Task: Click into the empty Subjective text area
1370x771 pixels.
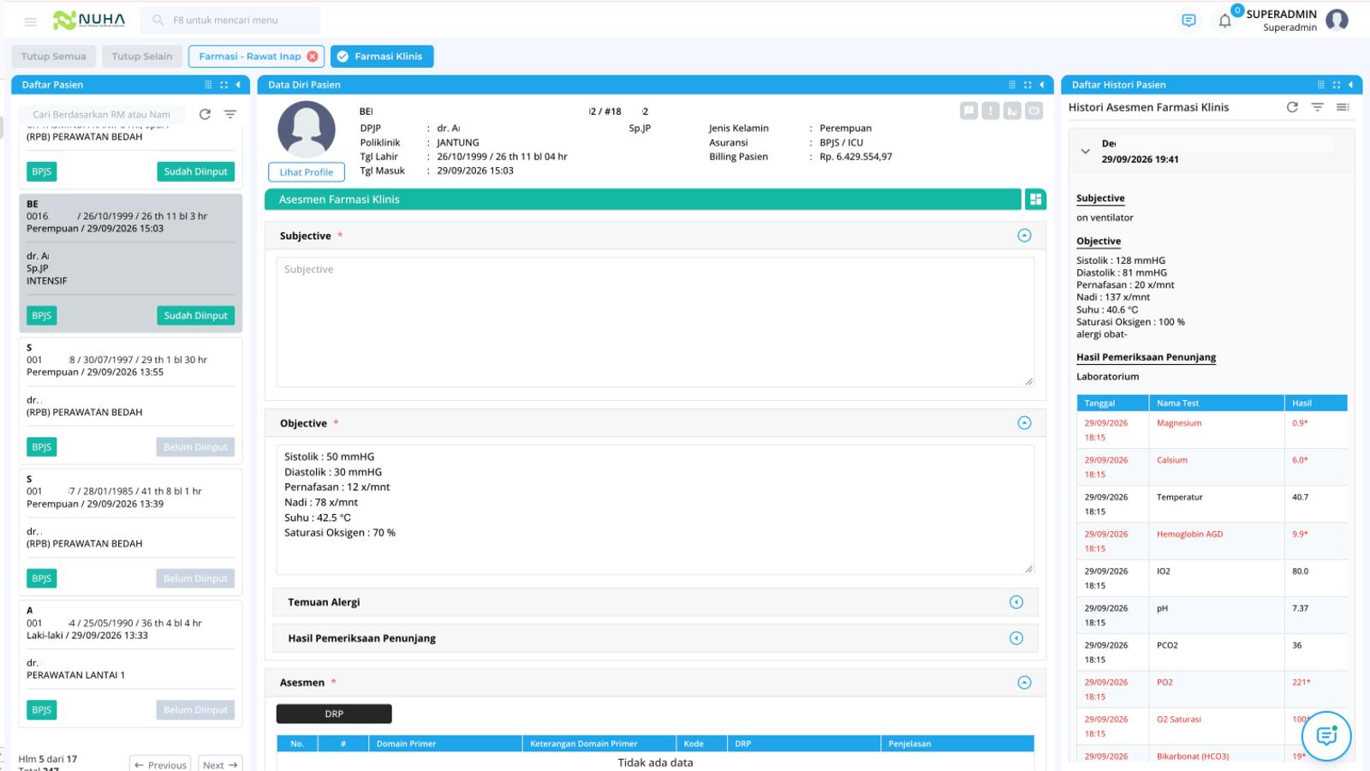Action: tap(655, 322)
